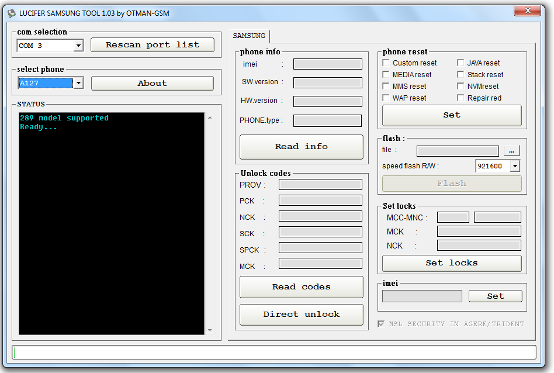Click the flash file path field

[458, 151]
